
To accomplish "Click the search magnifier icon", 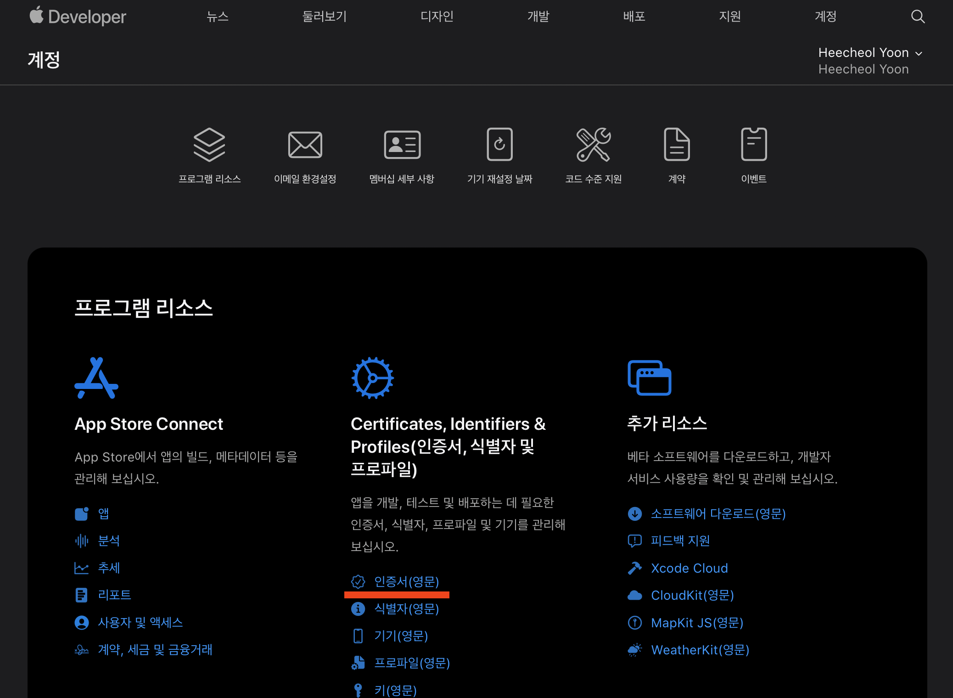I will 918,17.
